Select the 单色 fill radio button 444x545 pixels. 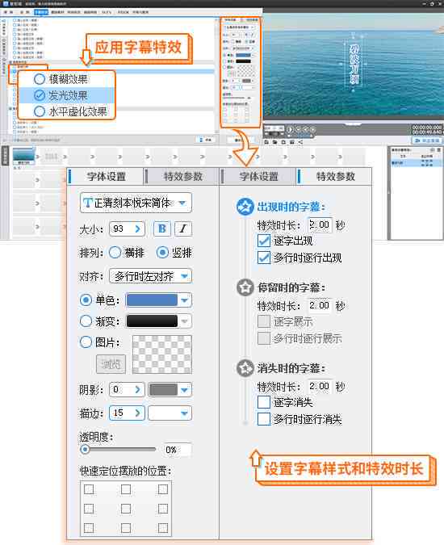(86, 300)
